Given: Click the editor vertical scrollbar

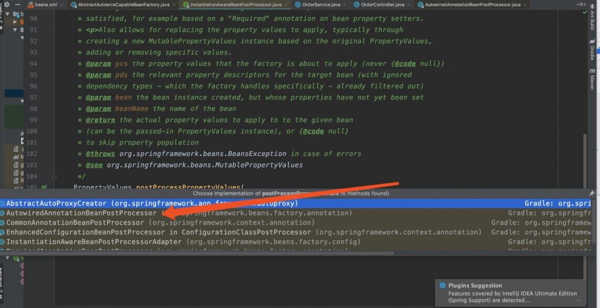Looking at the screenshot, I should coord(584,161).
